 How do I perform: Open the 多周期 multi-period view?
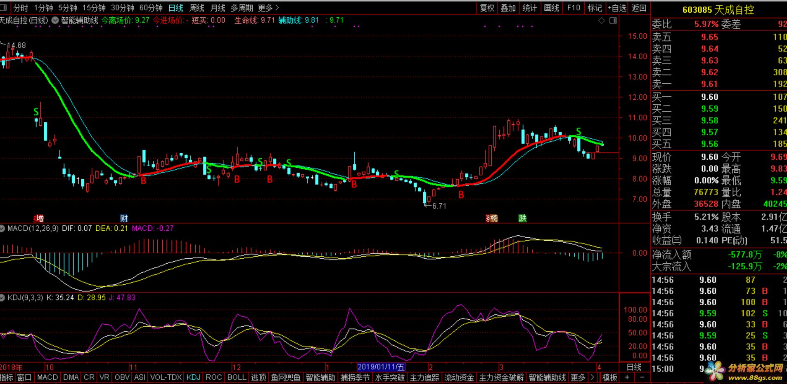pos(242,8)
